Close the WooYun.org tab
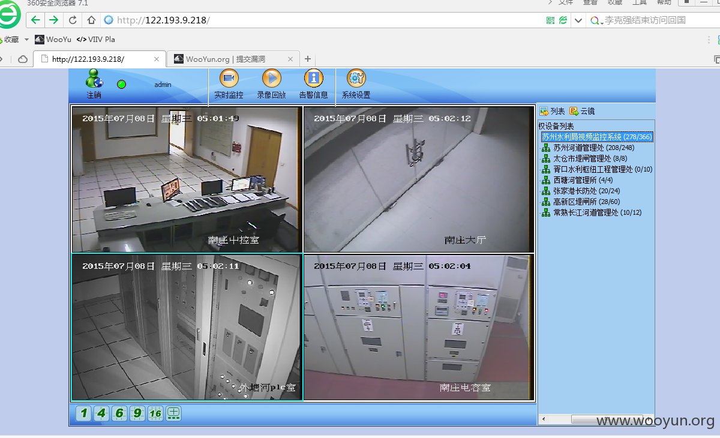Image resolution: width=720 pixels, height=438 pixels. 290,59
